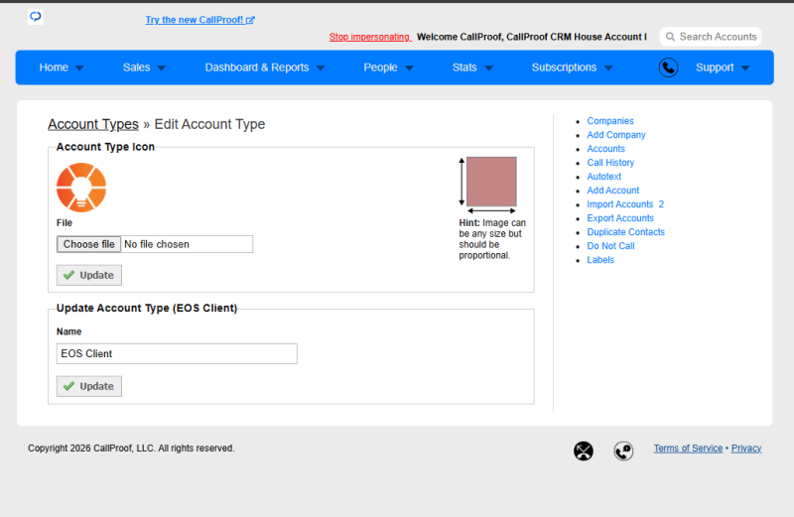Open the Support dropdown
This screenshot has height=517, width=794.
point(723,67)
